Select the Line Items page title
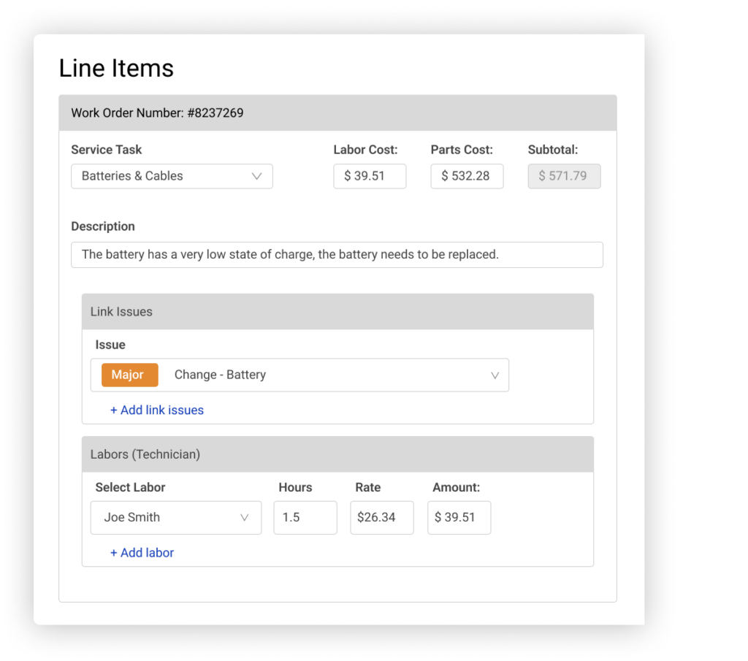The height and width of the screenshot is (661, 748). point(116,68)
